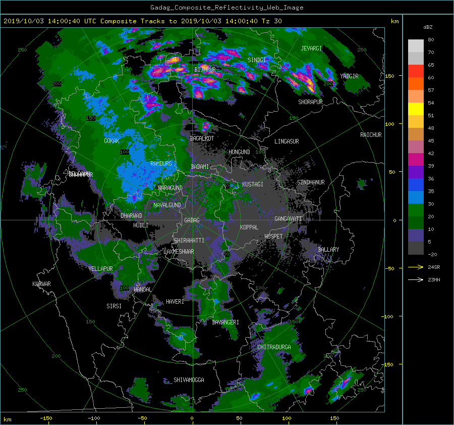Click the KOPPAL city label
This screenshot has width=454, height=425.
pos(249,227)
